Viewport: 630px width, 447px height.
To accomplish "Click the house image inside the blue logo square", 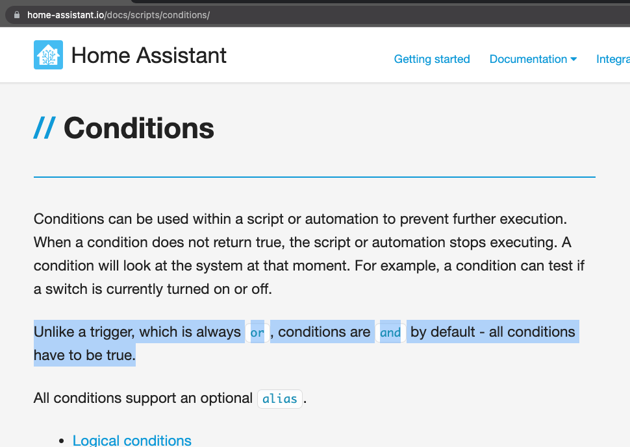I will [x=48, y=54].
